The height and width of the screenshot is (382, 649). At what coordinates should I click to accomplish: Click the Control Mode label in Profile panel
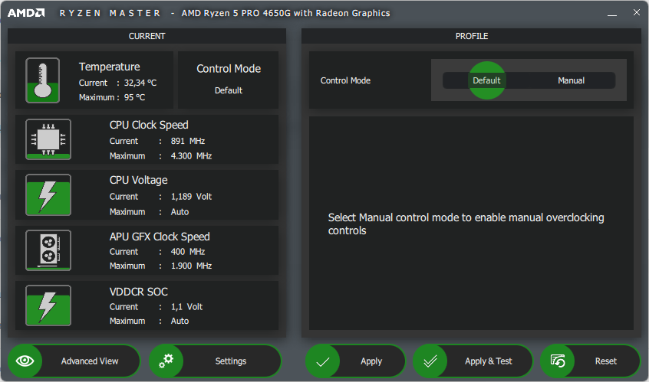(x=345, y=80)
